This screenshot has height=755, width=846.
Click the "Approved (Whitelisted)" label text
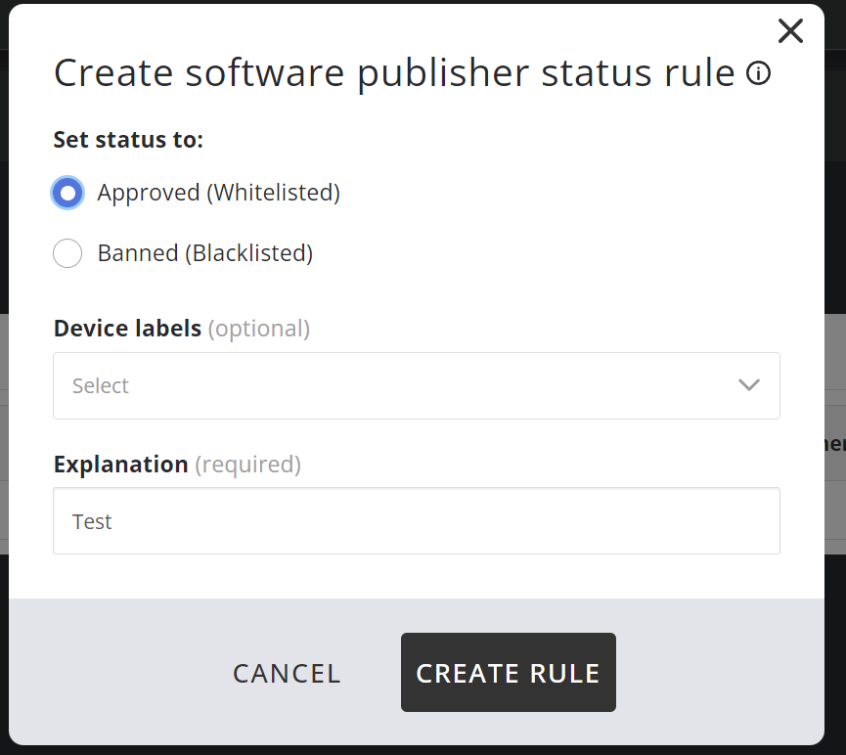coord(218,193)
